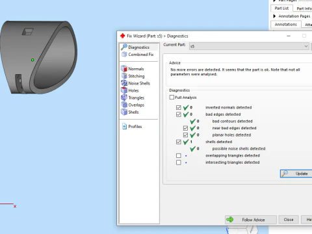This screenshot has height=234, width=312.
Task: Enable the Full Analysis checkbox
Action: coord(172,97)
